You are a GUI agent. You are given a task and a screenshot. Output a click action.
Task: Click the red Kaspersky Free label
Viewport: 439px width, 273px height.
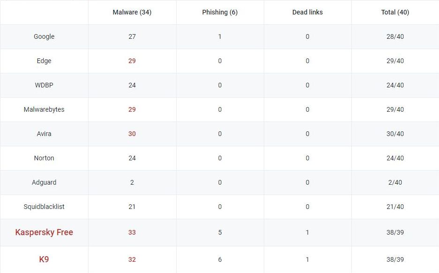44,232
